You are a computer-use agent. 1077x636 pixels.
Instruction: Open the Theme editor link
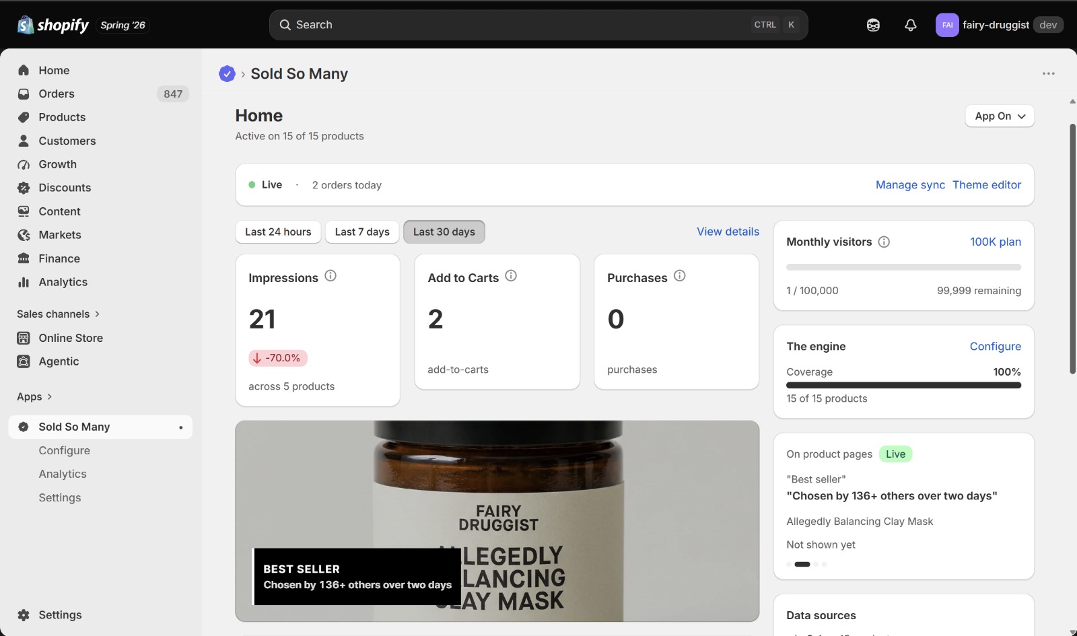click(987, 184)
